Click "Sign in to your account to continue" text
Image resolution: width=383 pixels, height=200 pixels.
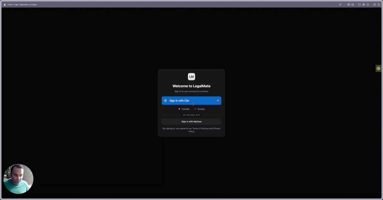coord(191,91)
